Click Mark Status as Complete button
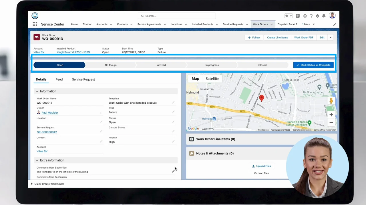The height and width of the screenshot is (205, 366). 313,65
